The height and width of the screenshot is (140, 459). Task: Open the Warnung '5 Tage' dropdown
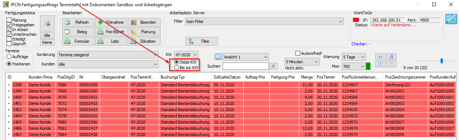pos(354,57)
